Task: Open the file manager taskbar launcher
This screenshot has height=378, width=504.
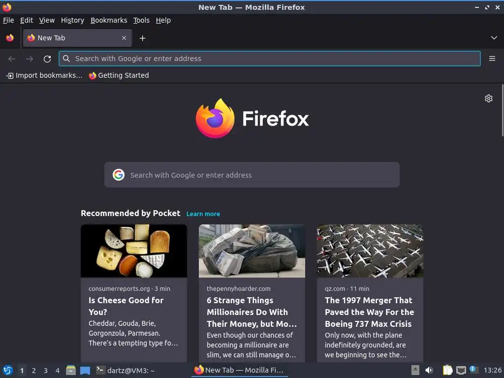Action: [x=71, y=370]
